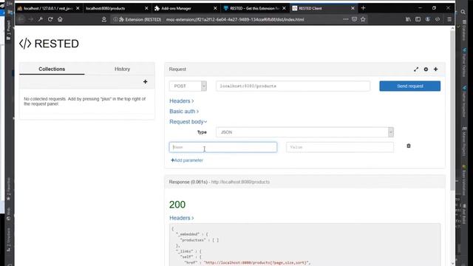Open the JSON body Type dropdown
This screenshot has height=266, width=473.
[304, 132]
